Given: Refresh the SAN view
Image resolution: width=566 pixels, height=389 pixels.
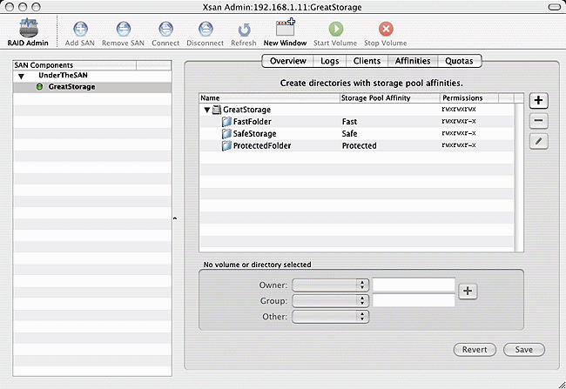Looking at the screenshot, I should pos(244,30).
